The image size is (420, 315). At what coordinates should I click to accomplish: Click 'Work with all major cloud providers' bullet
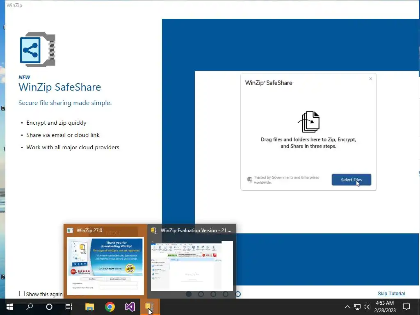pos(73,147)
